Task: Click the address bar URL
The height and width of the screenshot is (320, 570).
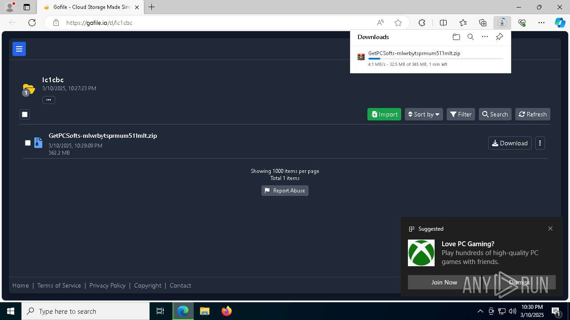Action: tap(99, 23)
